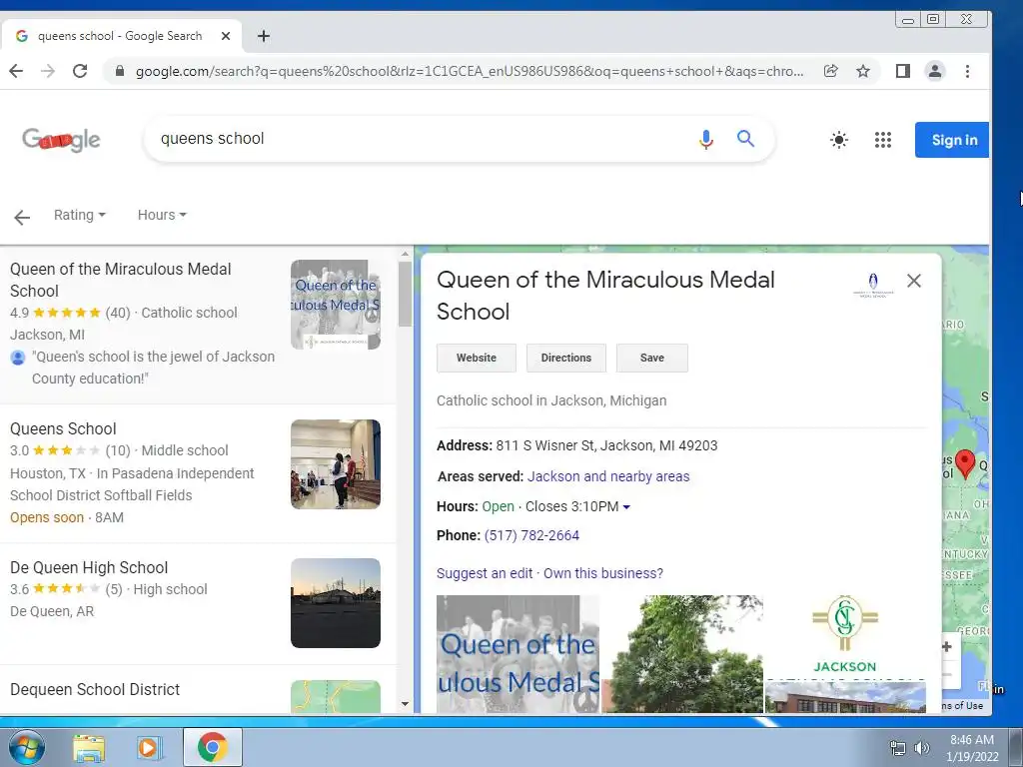Open the tree photo in panel
This screenshot has width=1023, height=767.
coord(682,653)
